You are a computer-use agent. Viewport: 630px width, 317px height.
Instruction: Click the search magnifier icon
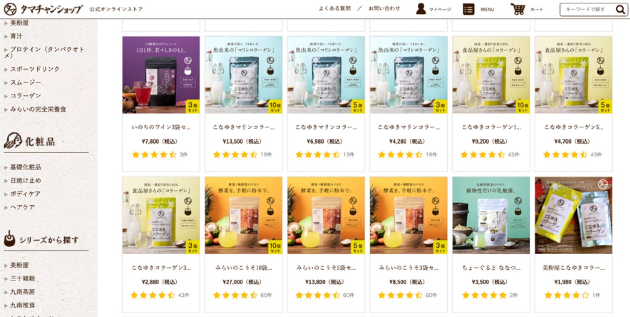(620, 9)
